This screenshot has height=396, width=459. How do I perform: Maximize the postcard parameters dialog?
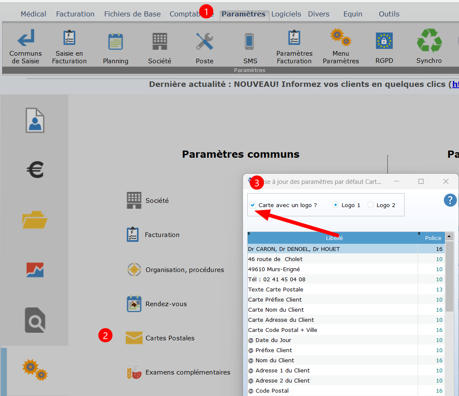pos(421,181)
